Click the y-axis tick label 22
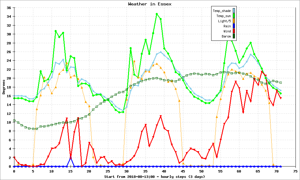The height and width of the screenshot is (180, 300). tap(9, 69)
